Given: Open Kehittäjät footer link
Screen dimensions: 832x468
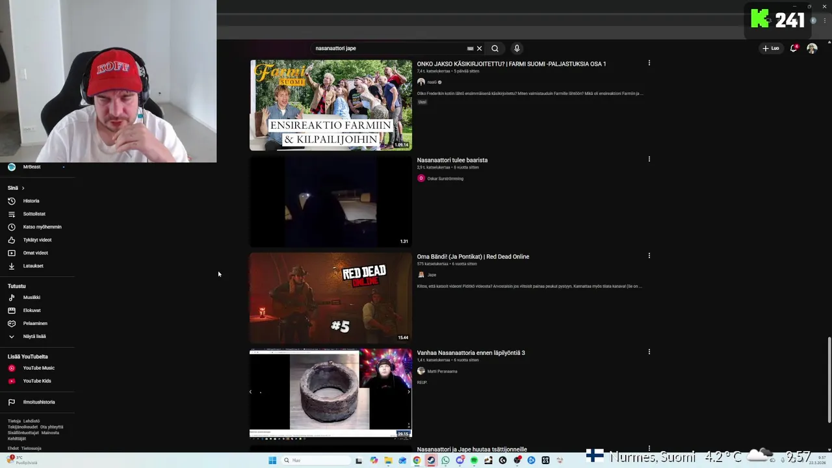Looking at the screenshot, I should pos(17,439).
